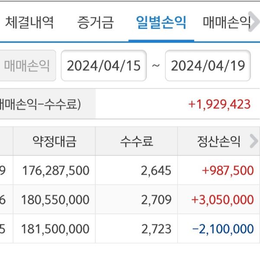The width and height of the screenshot is (260, 260).
Task: Expand more columns with the header chevron
Action: click(x=254, y=141)
